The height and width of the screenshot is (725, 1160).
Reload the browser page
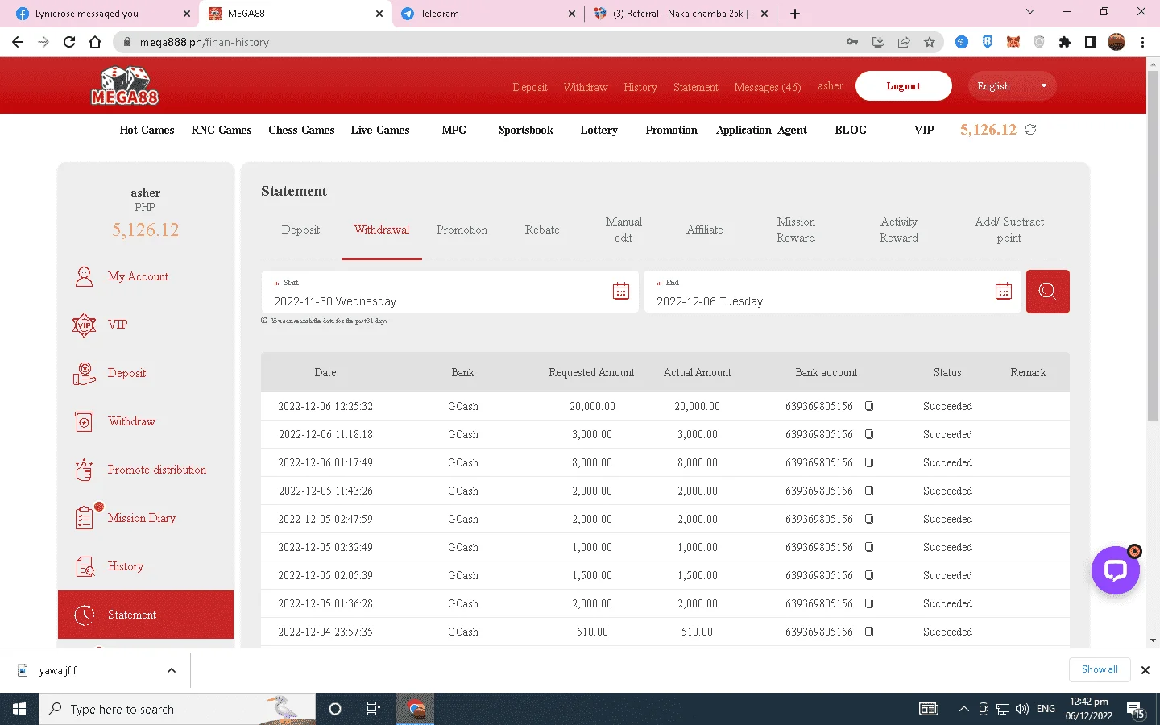click(x=69, y=42)
